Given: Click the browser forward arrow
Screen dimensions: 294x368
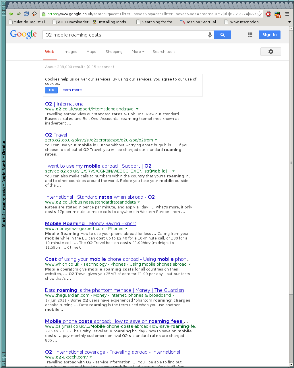Looking at the screenshot, I should 19,14.
